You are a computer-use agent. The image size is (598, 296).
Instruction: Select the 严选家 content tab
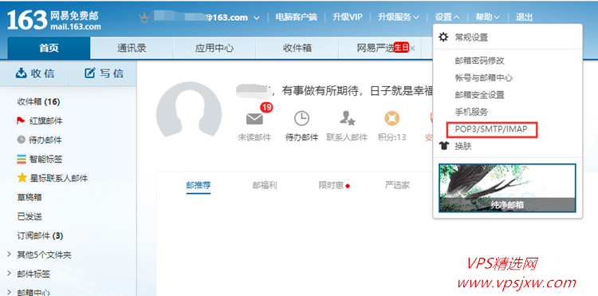397,185
